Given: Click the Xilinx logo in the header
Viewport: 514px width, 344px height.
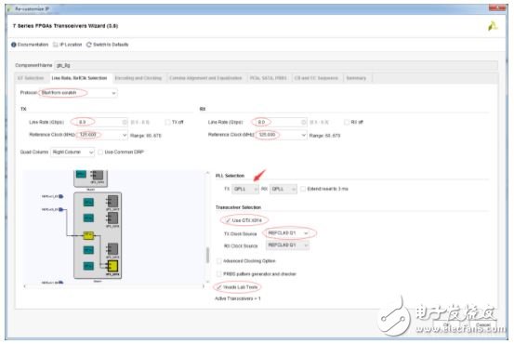Looking at the screenshot, I should [x=493, y=26].
